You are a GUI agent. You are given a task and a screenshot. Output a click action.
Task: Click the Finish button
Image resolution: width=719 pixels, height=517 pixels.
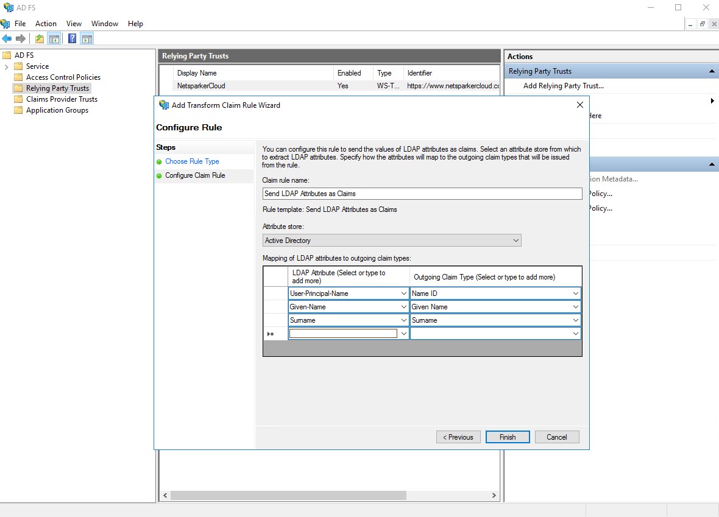[x=507, y=437]
